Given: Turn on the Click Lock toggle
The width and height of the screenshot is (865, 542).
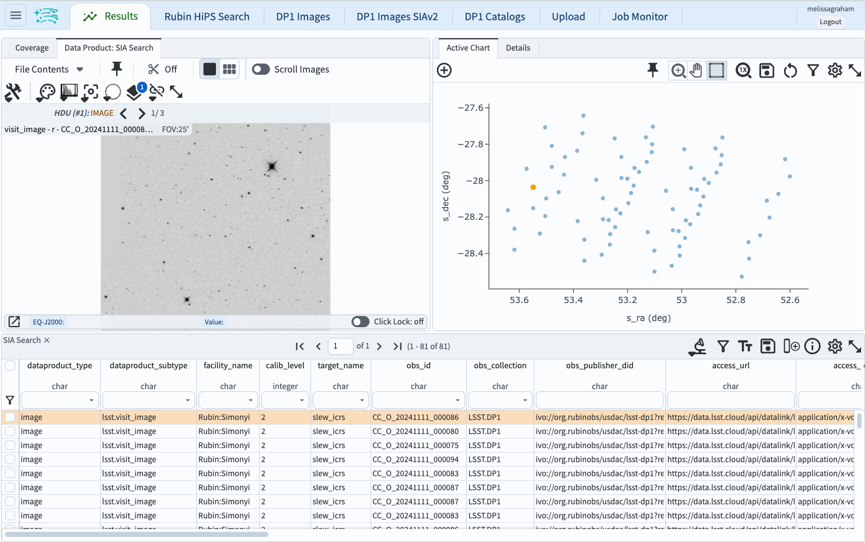Looking at the screenshot, I should (x=361, y=322).
